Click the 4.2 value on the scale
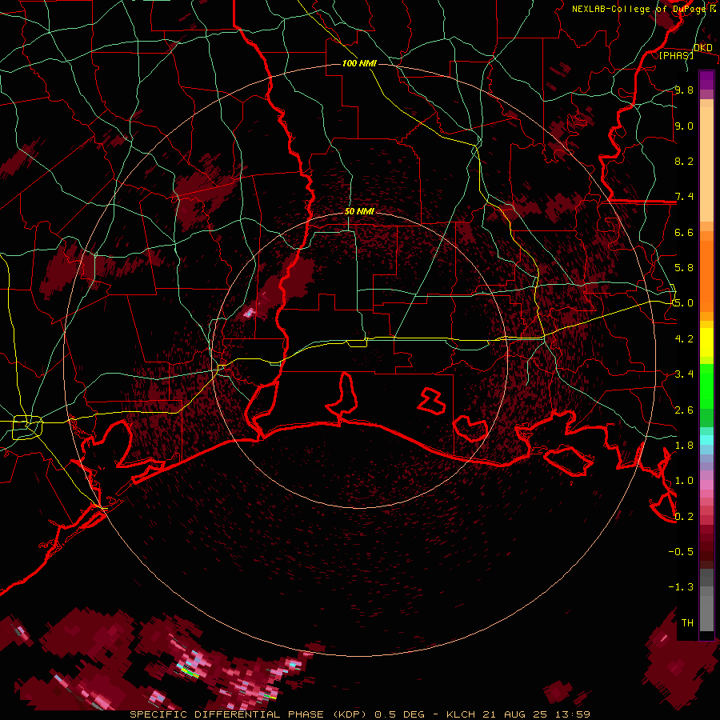Image resolution: width=720 pixels, height=720 pixels. (684, 339)
